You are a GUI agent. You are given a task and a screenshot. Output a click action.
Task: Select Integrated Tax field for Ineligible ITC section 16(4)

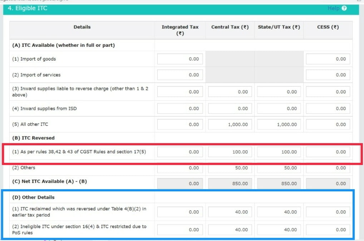tap(180, 230)
